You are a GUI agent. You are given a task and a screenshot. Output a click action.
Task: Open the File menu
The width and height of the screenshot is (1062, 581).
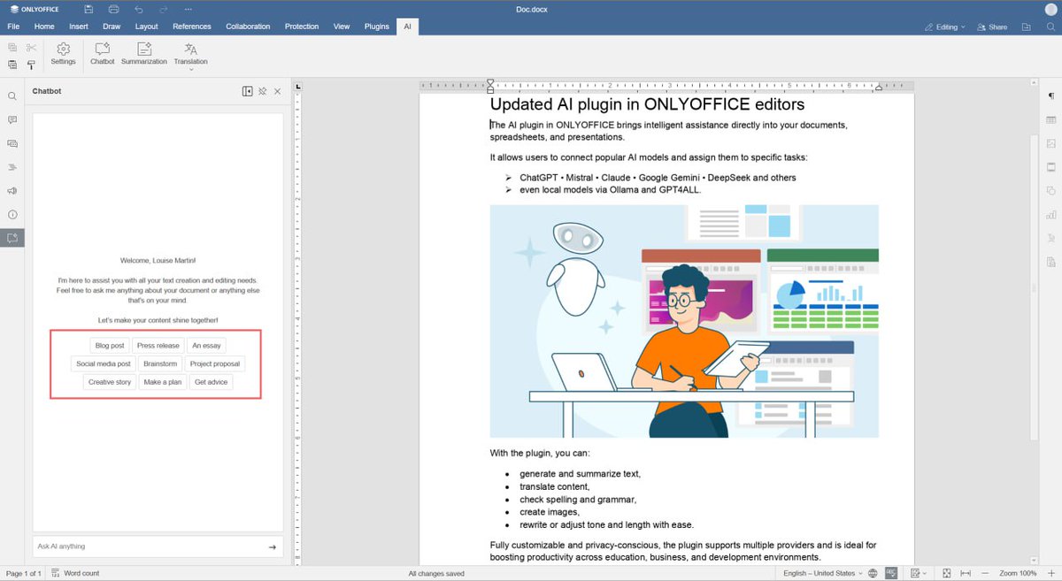click(13, 27)
